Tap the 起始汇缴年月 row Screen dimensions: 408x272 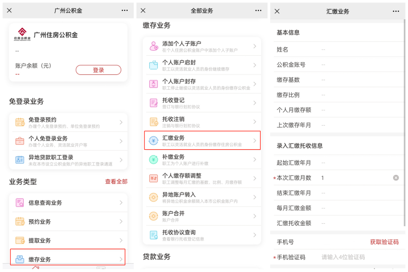(338, 163)
